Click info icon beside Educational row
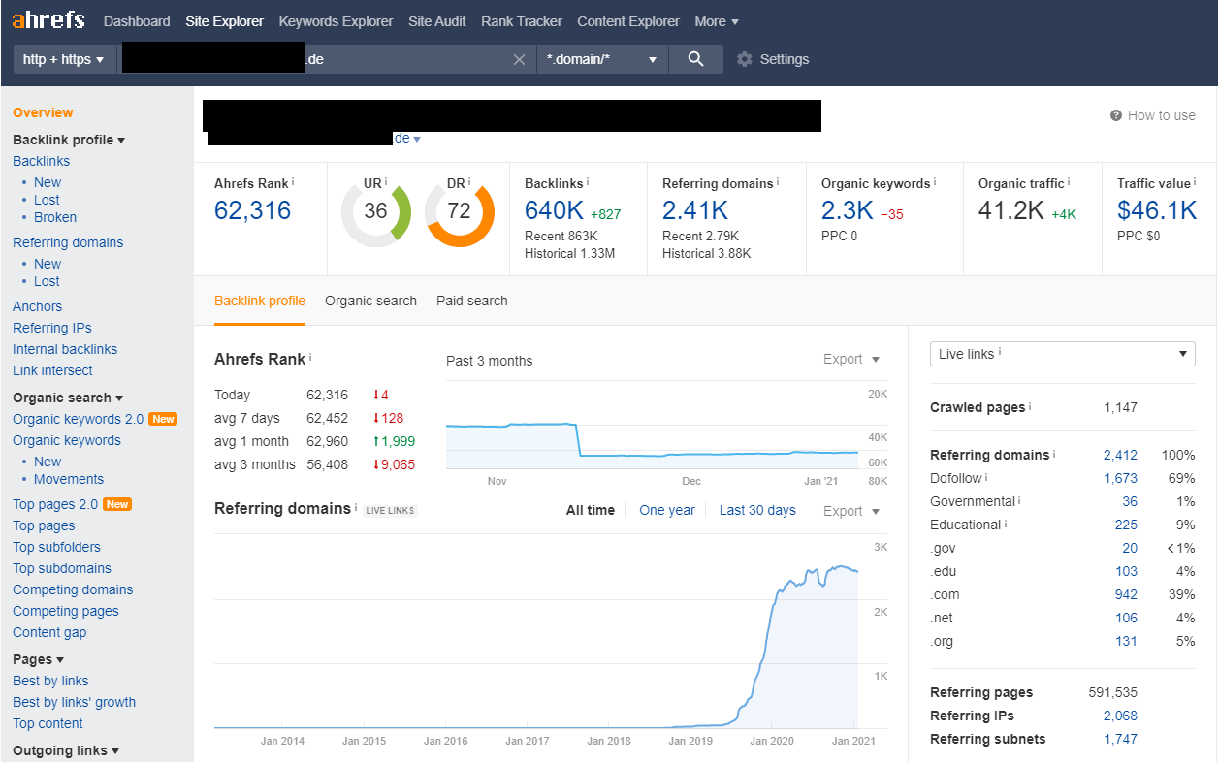The height and width of the screenshot is (764, 1219). [x=1006, y=524]
